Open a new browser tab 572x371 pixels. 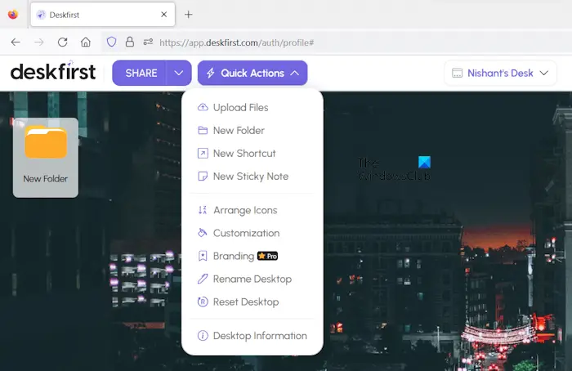coord(188,15)
